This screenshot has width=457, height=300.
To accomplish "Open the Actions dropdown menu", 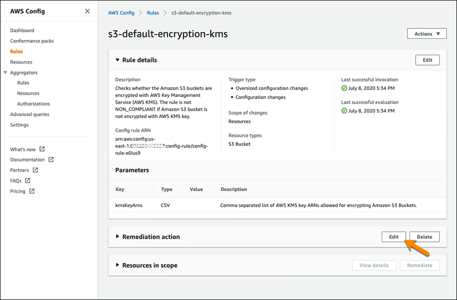I will point(427,34).
